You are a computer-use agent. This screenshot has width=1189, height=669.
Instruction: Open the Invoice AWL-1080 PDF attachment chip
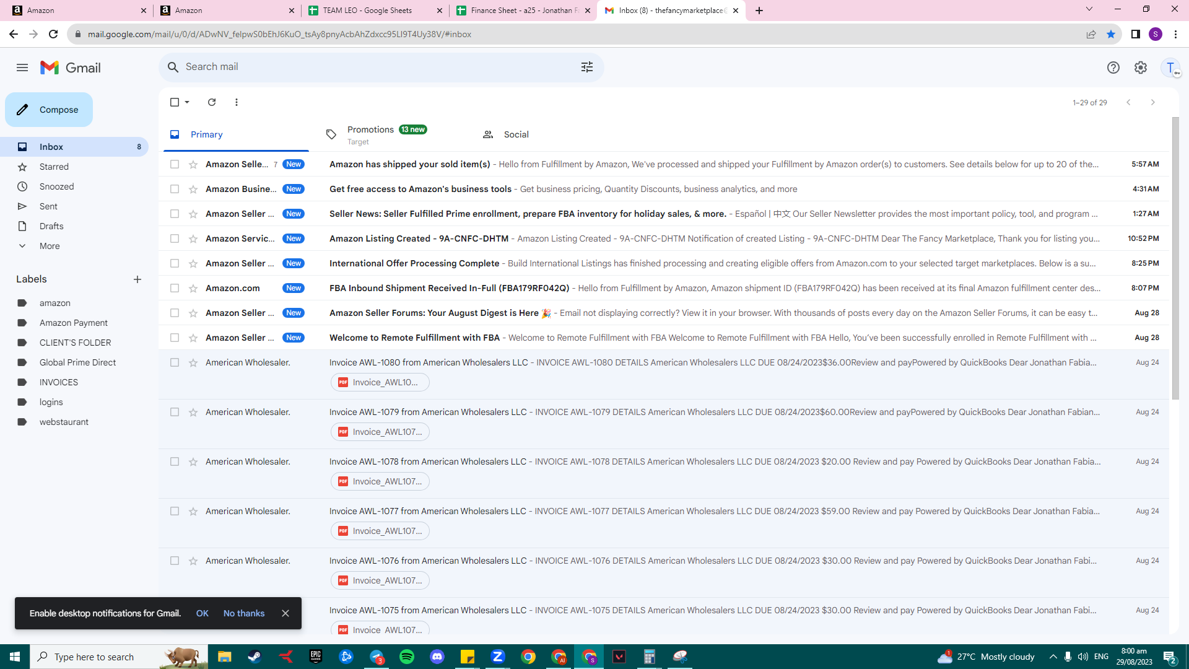click(380, 382)
